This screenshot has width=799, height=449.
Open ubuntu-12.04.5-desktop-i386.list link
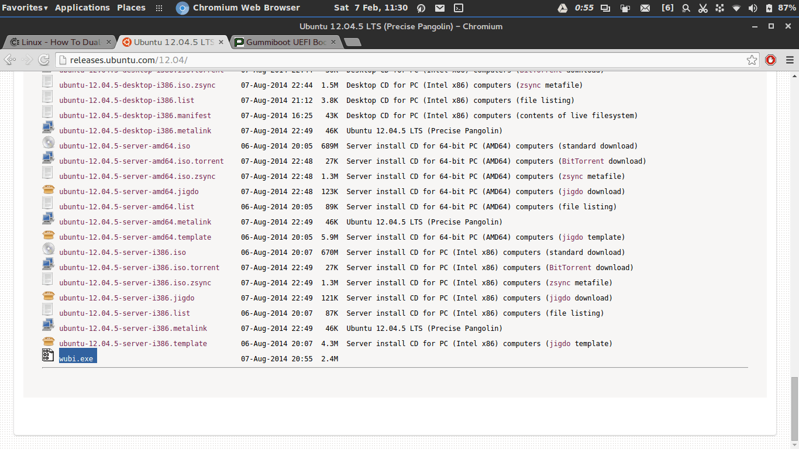pyautogui.click(x=127, y=101)
